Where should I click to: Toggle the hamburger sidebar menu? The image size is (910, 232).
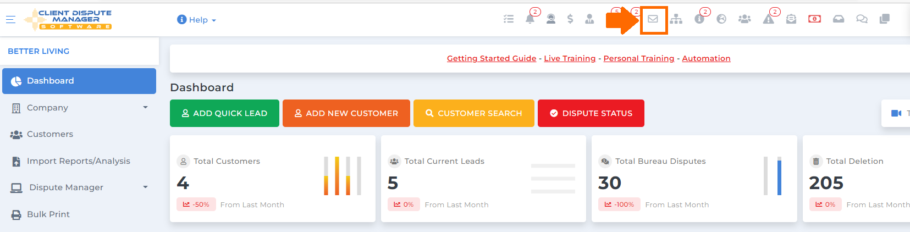(10, 19)
